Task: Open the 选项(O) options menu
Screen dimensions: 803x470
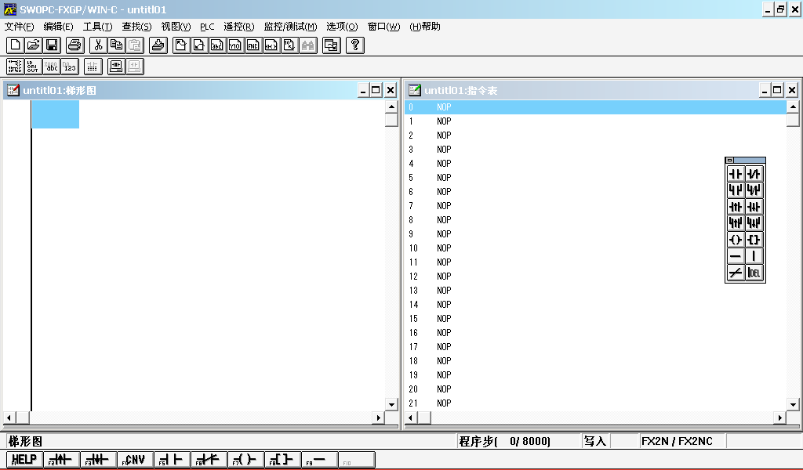Action: 342,27
